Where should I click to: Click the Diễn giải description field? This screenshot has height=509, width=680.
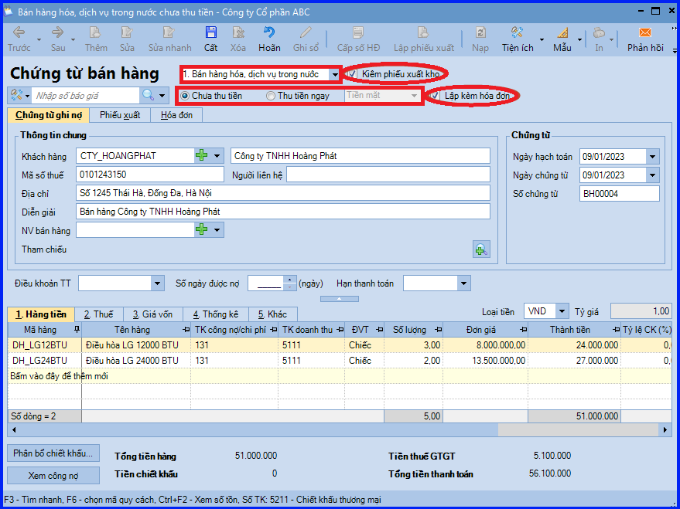pos(283,212)
